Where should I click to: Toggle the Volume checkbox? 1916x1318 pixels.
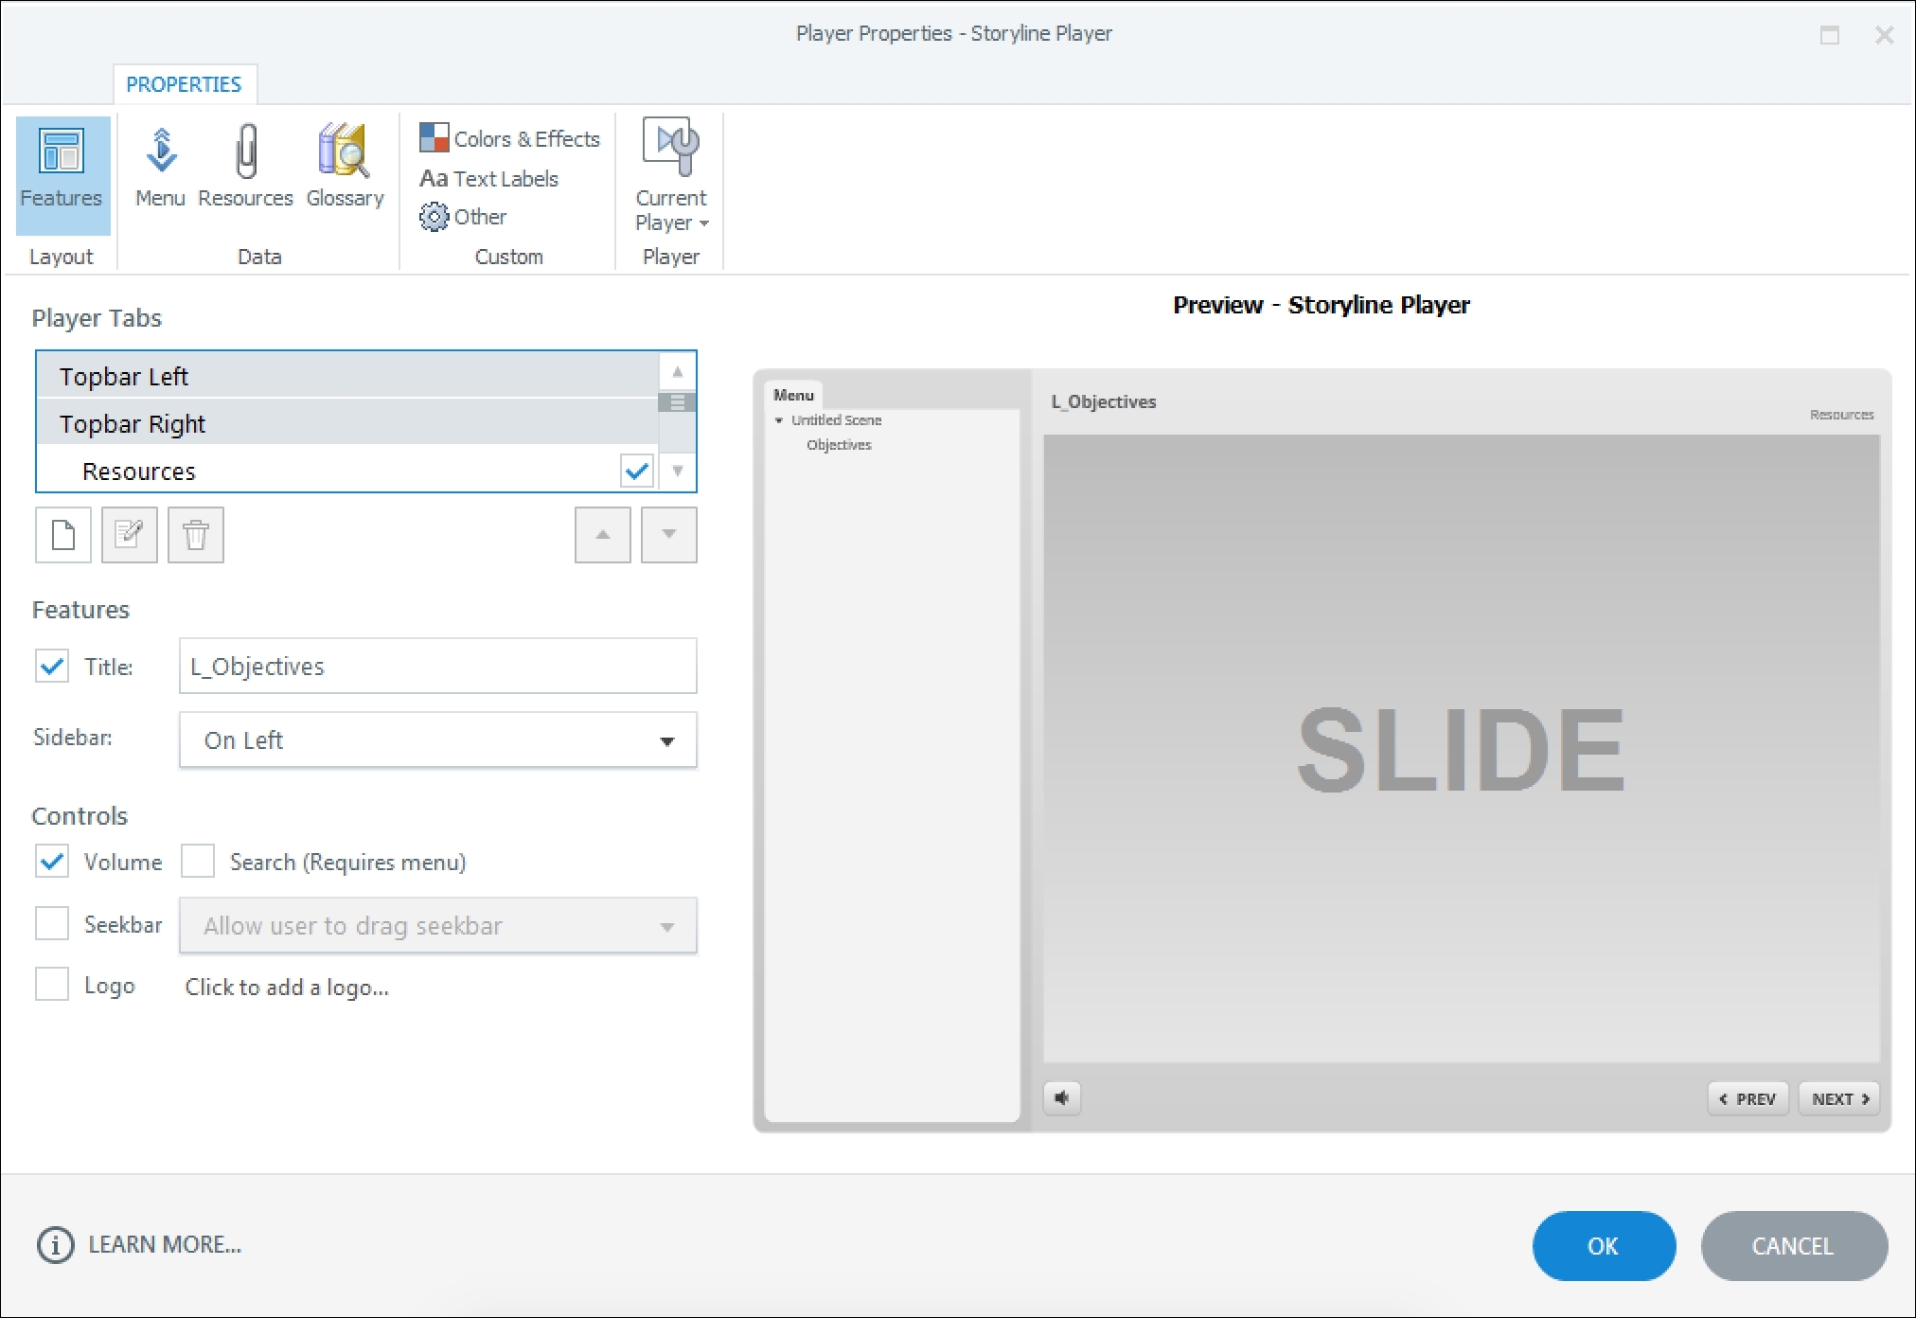(52, 861)
